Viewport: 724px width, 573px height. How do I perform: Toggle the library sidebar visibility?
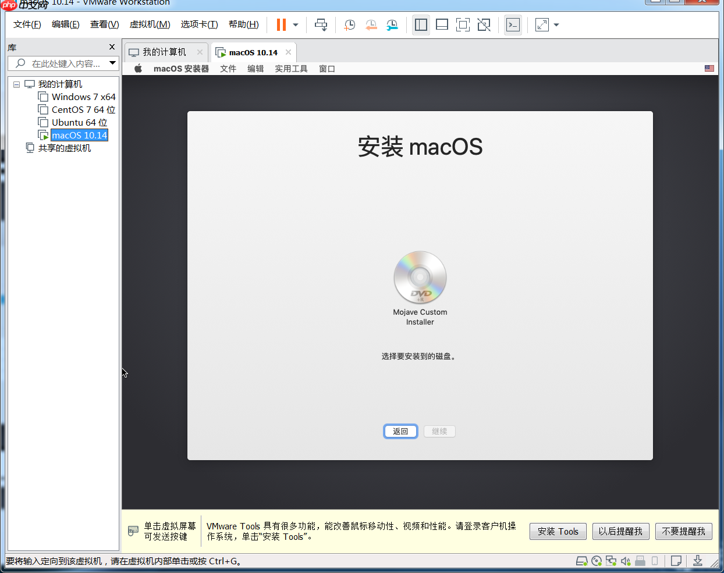[x=420, y=24]
